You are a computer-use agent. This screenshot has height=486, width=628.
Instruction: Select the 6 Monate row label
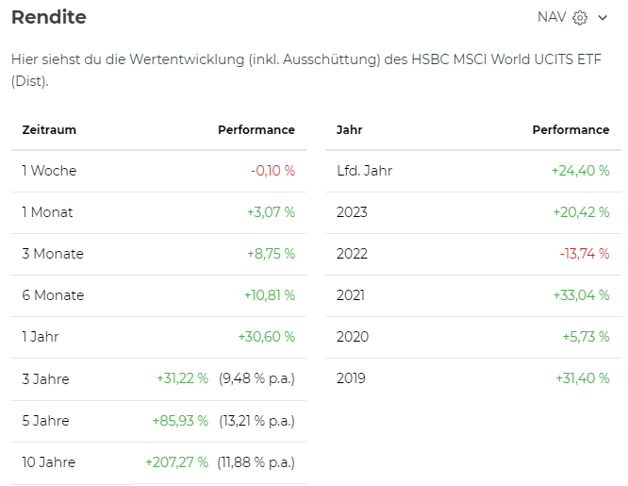pos(53,295)
